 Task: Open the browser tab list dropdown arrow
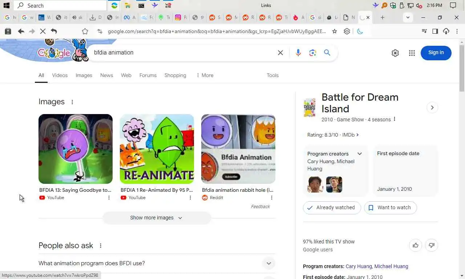[408, 17]
